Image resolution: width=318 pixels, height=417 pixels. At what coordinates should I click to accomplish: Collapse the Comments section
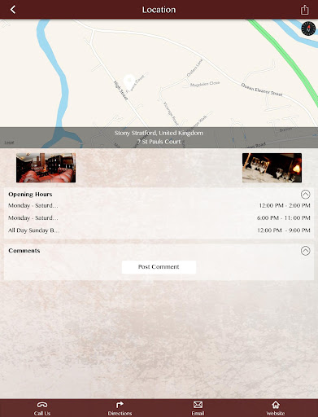[x=305, y=251]
